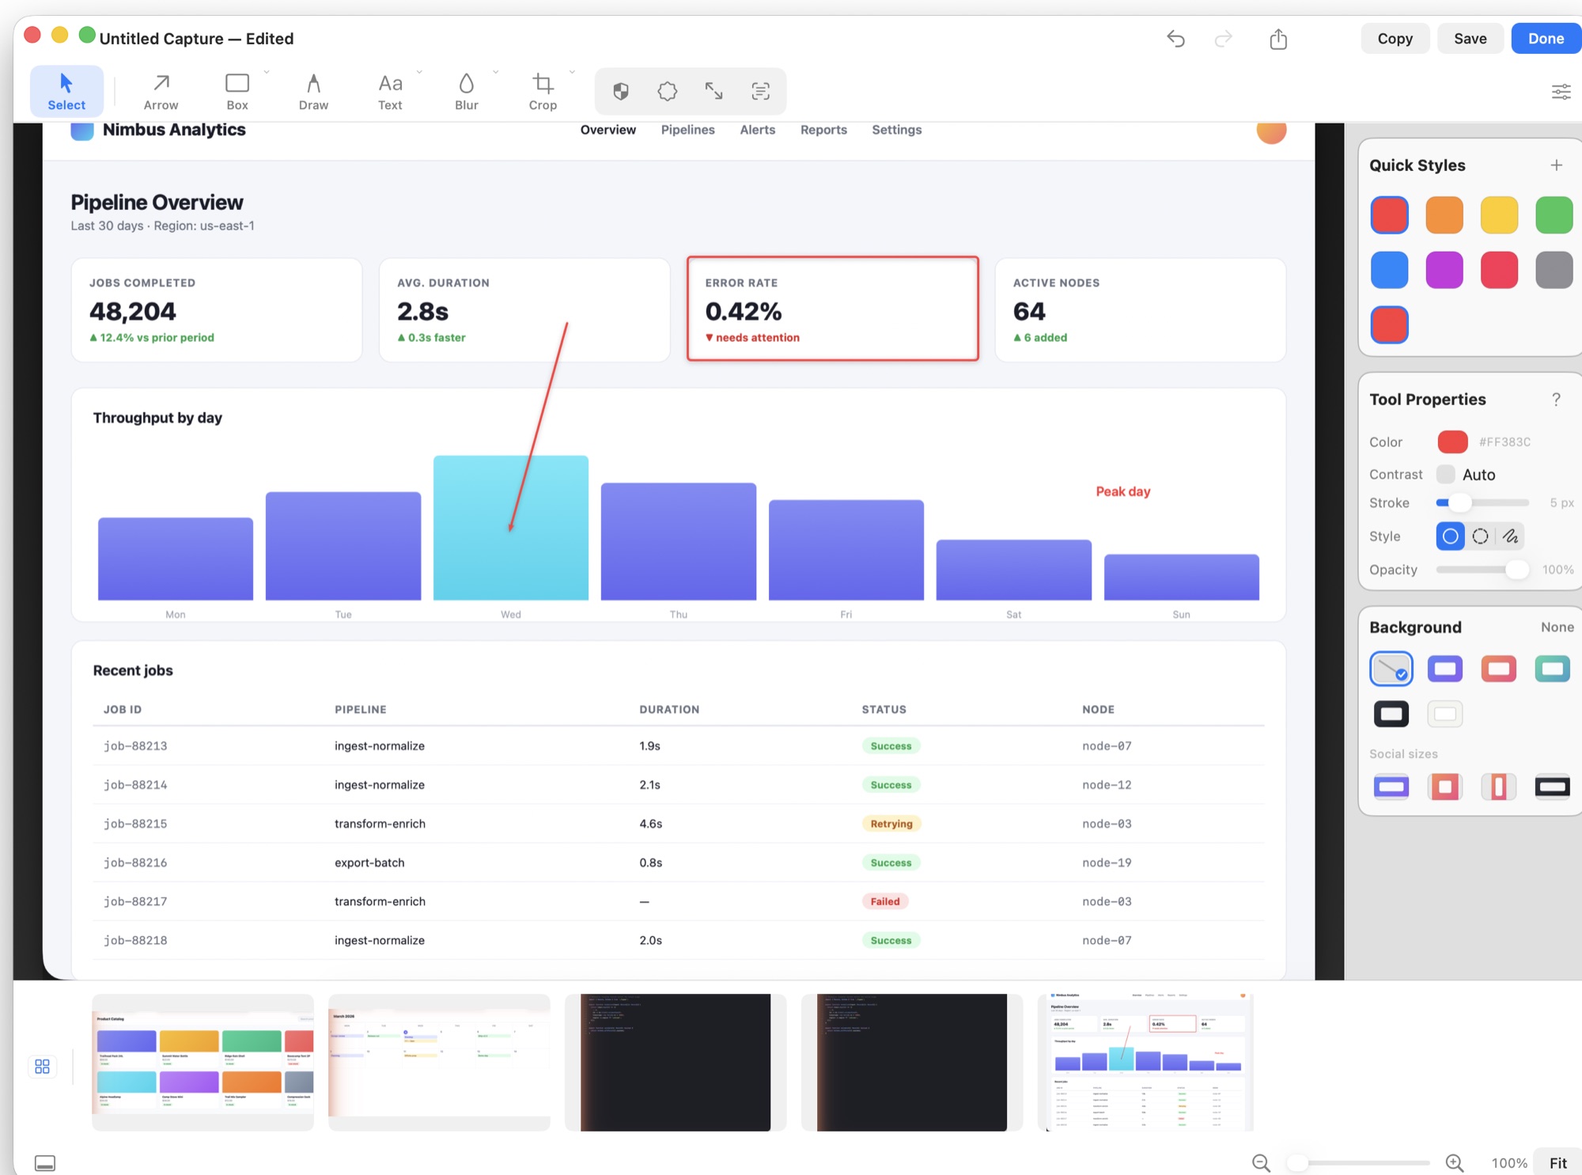Select the Text tool
This screenshot has width=1582, height=1175.
[x=390, y=92]
